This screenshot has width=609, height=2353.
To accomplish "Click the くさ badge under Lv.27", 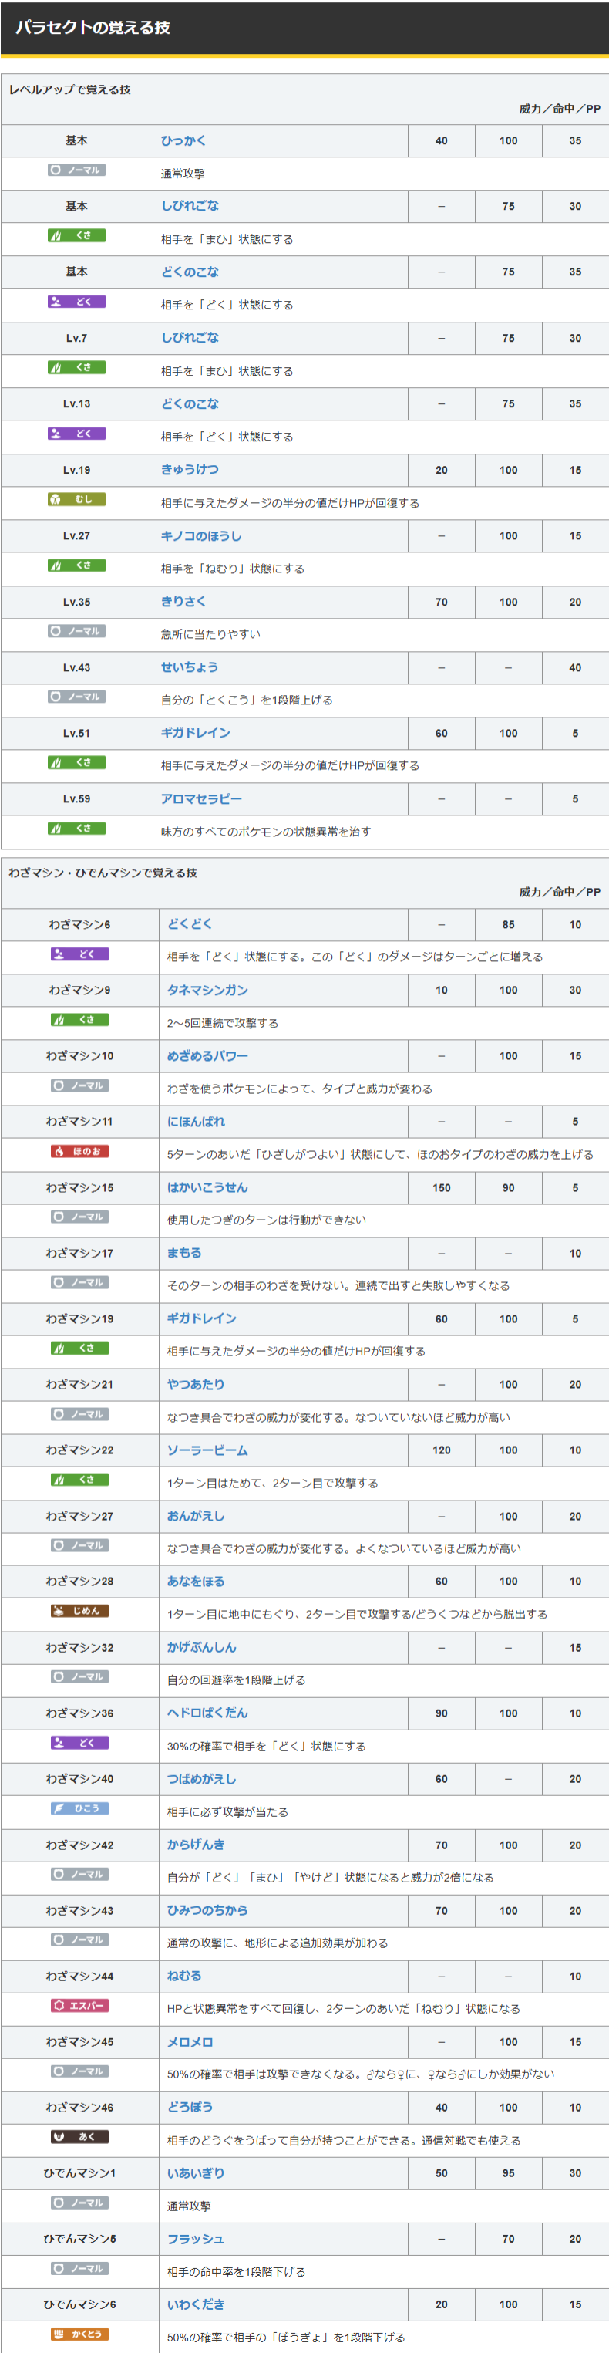I will (x=76, y=565).
